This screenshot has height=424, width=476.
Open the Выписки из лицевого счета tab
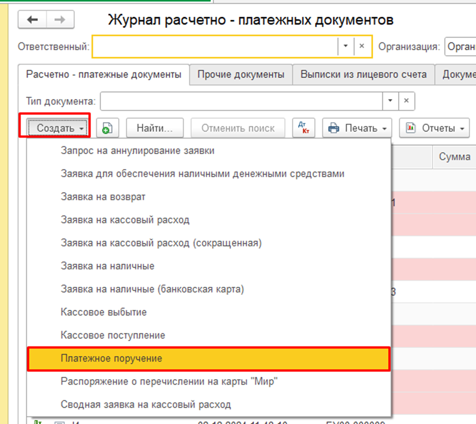pos(363,74)
